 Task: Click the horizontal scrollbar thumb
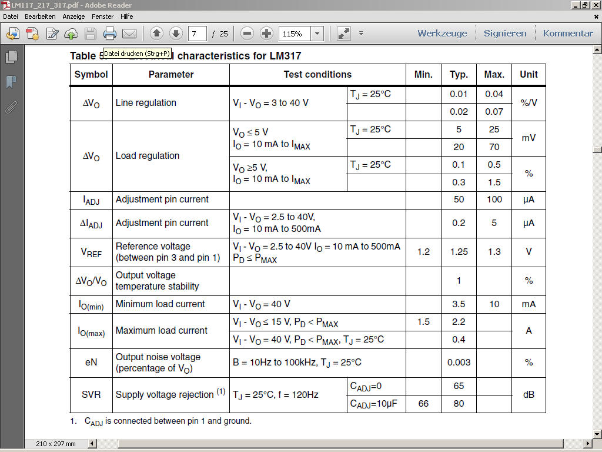point(340,444)
